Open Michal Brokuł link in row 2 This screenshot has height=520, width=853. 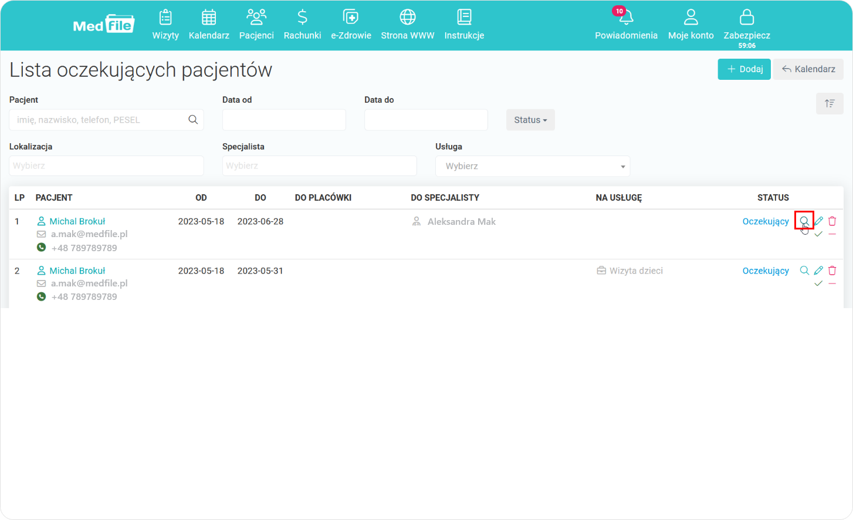click(77, 271)
